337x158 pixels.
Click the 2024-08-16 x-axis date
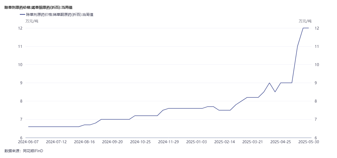pos(84,142)
